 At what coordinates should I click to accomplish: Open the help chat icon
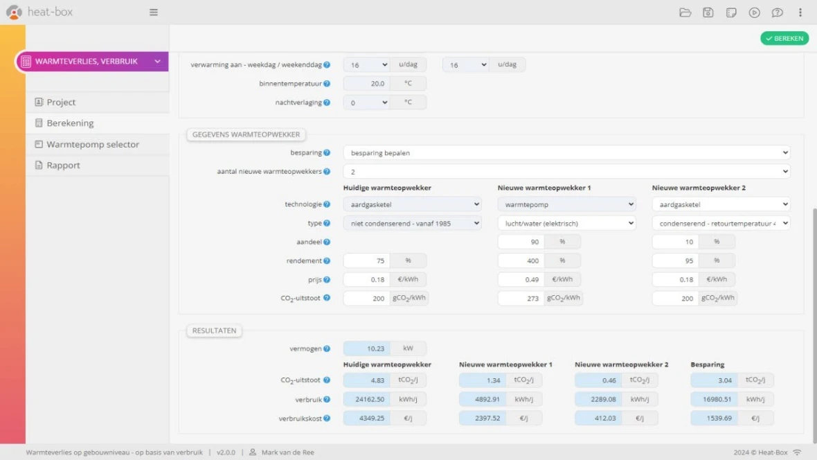pos(777,12)
